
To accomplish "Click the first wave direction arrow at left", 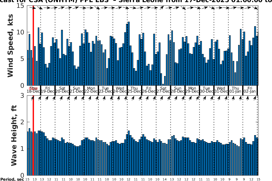I will point(33,97).
